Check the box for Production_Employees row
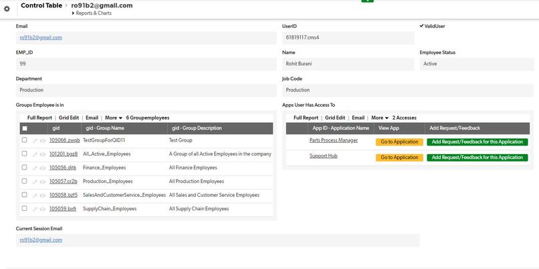The height and width of the screenshot is (269, 539). [24, 181]
